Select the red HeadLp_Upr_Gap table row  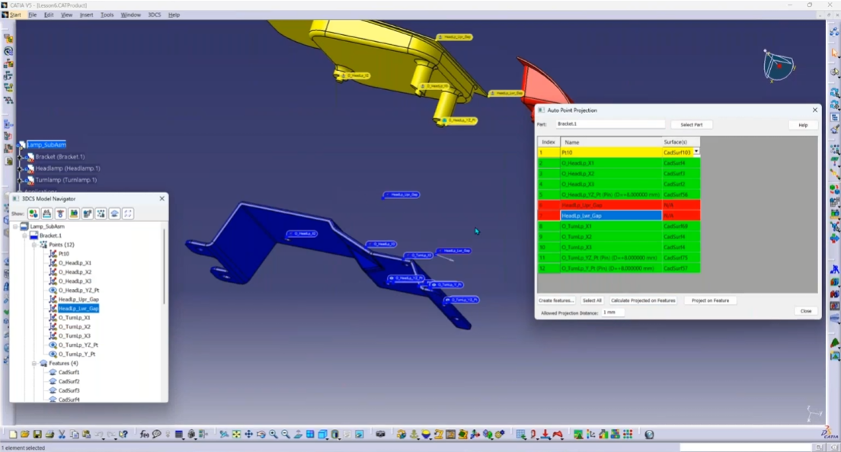point(609,205)
